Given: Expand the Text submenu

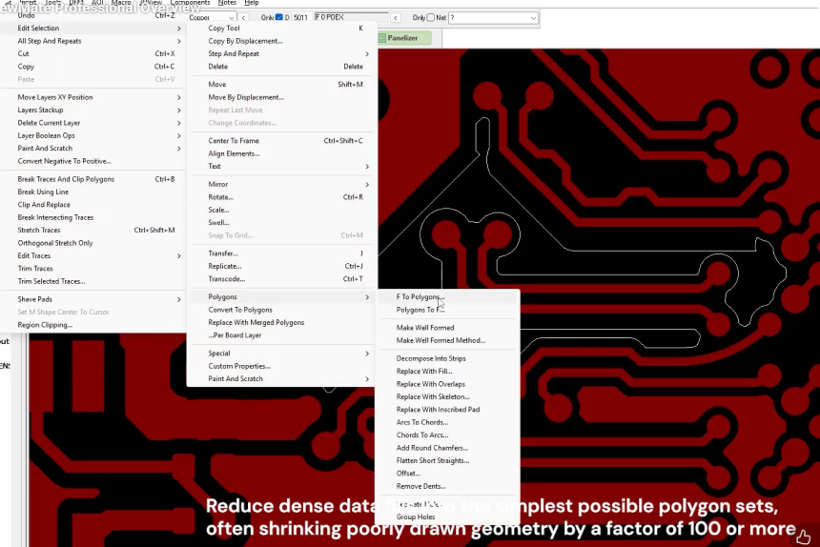Looking at the screenshot, I should pyautogui.click(x=281, y=167).
